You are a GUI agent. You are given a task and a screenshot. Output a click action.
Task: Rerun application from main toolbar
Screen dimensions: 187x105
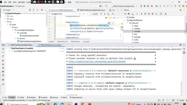coord(141,6)
